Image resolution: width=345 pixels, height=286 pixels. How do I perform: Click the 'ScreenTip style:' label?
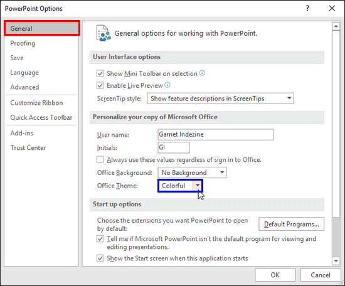[119, 98]
